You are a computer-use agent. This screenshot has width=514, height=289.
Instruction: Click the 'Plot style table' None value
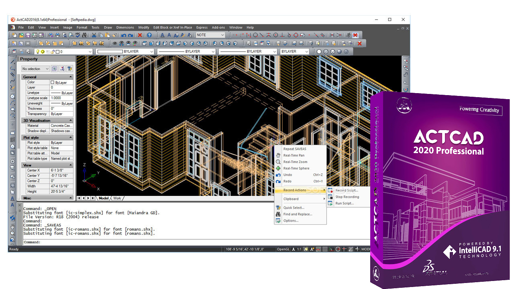[61, 148]
